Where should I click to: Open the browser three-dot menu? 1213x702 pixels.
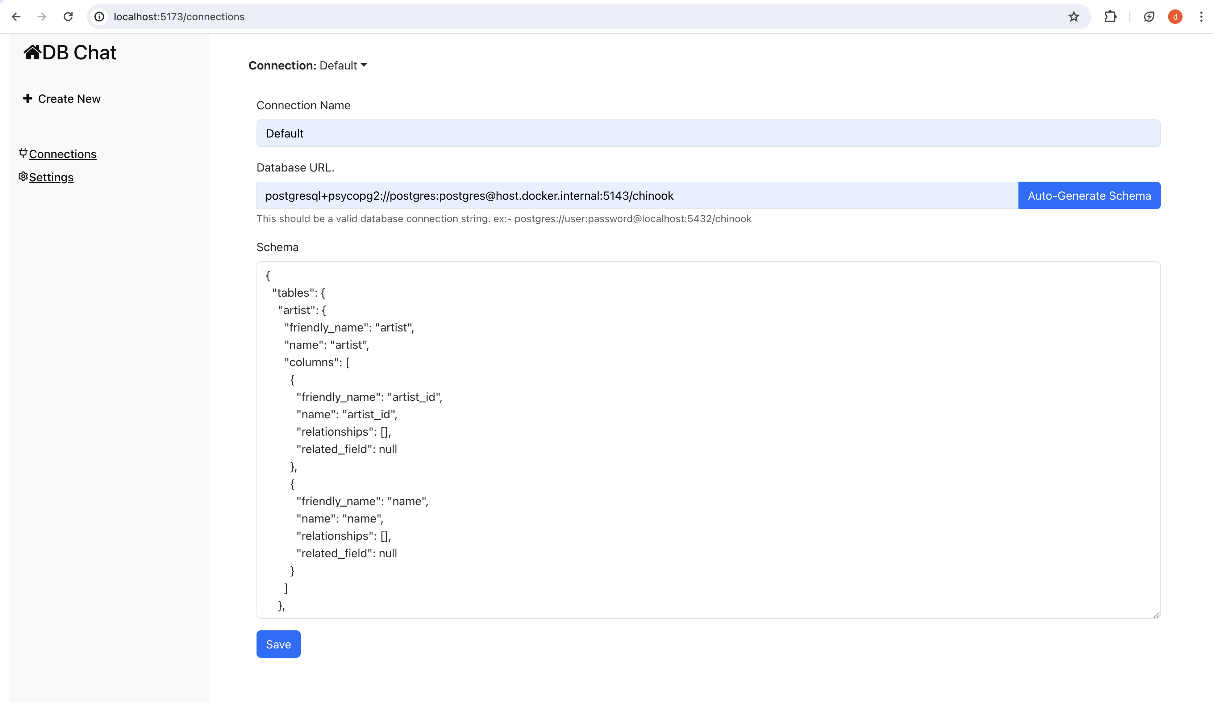click(1201, 17)
